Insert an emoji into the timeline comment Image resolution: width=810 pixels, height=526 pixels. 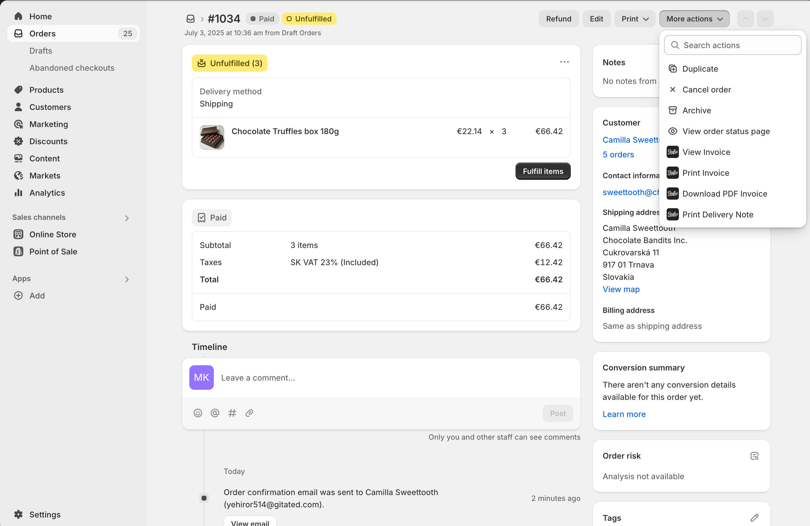tap(198, 413)
